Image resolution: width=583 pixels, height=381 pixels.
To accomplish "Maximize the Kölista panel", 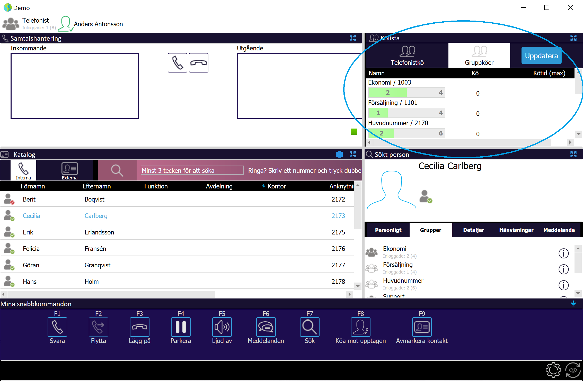I will [573, 38].
